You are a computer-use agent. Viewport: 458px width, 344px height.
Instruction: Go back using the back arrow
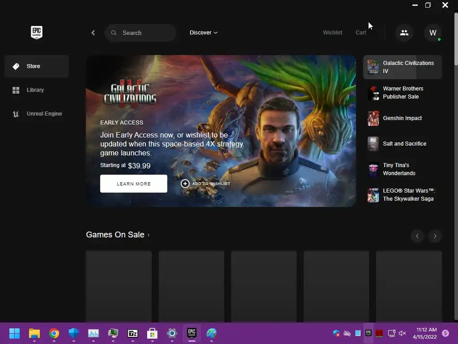(93, 33)
